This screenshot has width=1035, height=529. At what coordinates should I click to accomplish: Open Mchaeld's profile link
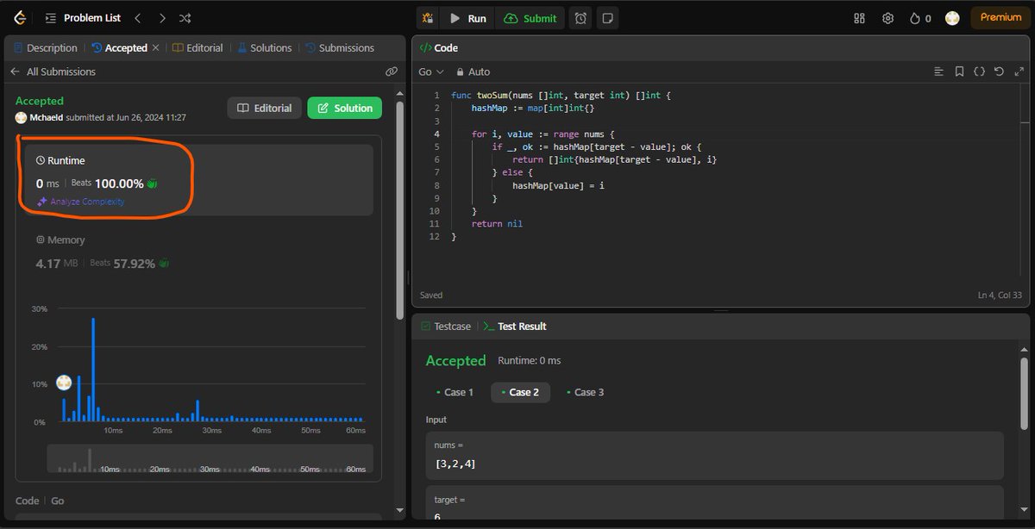[47, 117]
